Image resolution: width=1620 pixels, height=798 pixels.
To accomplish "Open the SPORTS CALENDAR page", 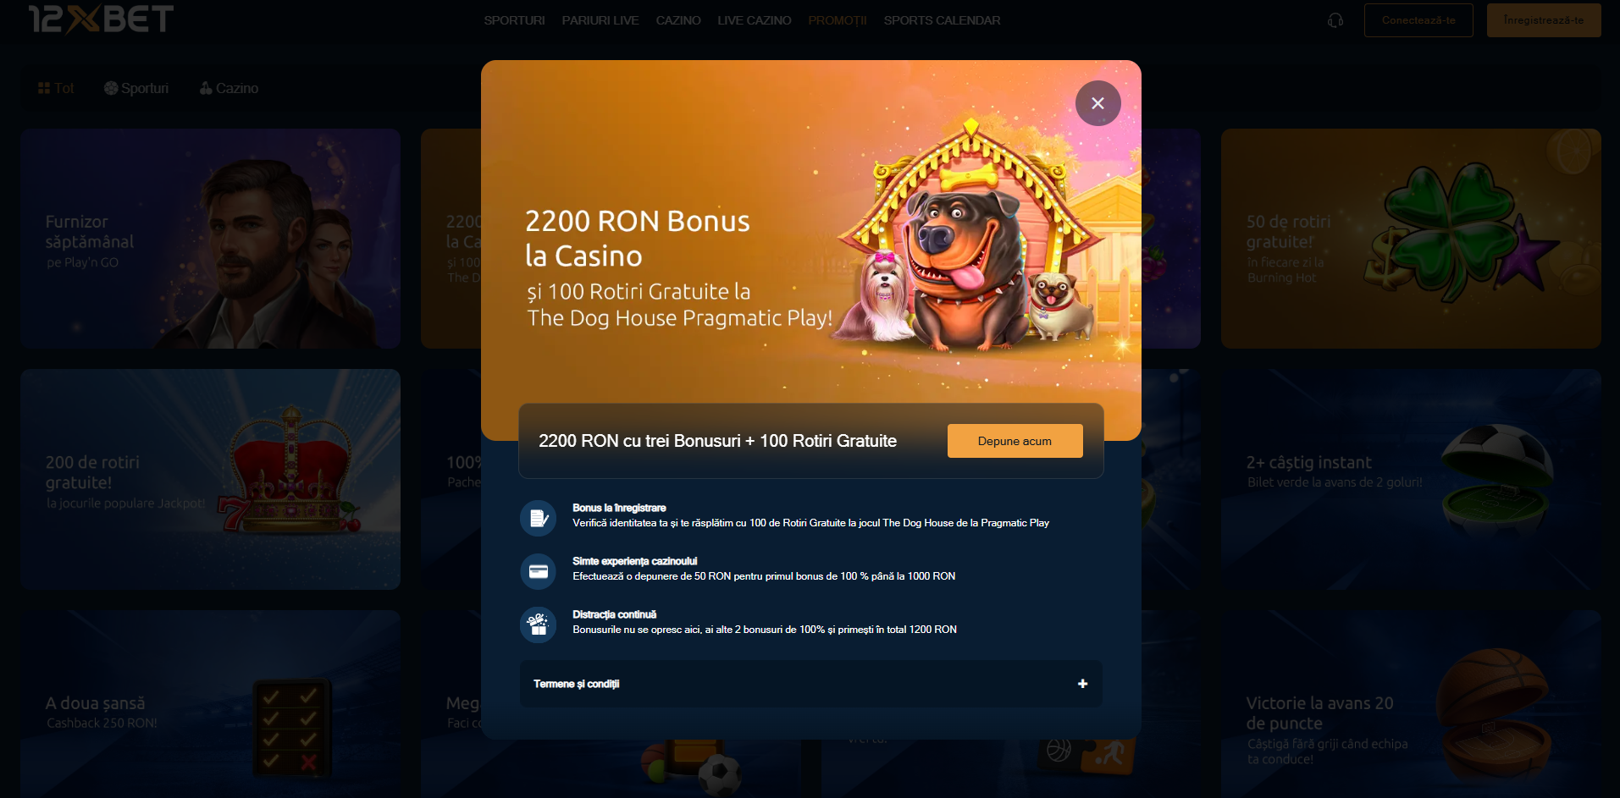I will (x=942, y=20).
